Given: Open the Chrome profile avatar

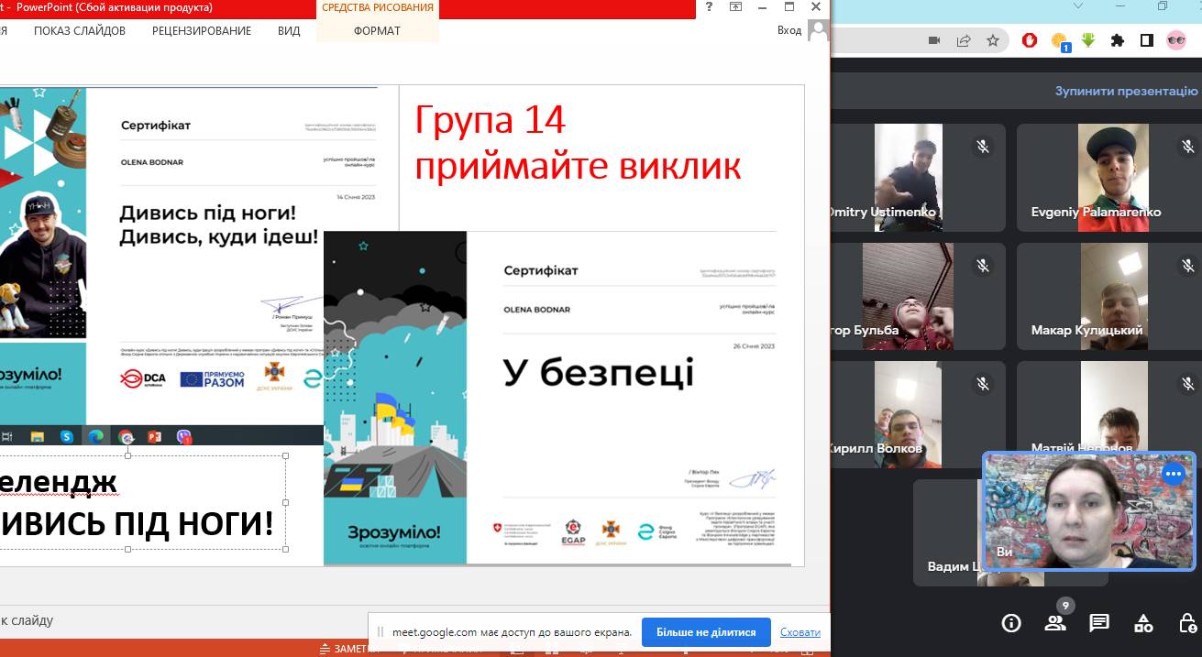Looking at the screenshot, I should point(1176,40).
